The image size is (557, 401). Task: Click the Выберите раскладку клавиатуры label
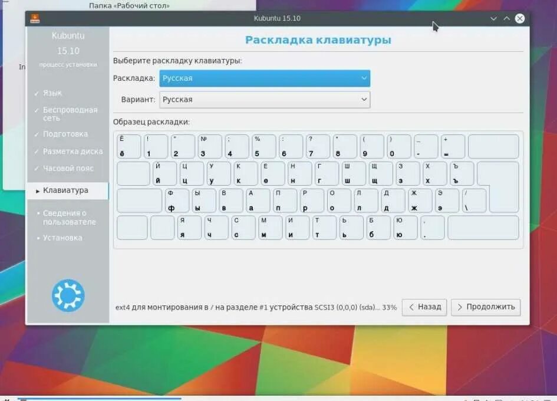click(x=177, y=61)
